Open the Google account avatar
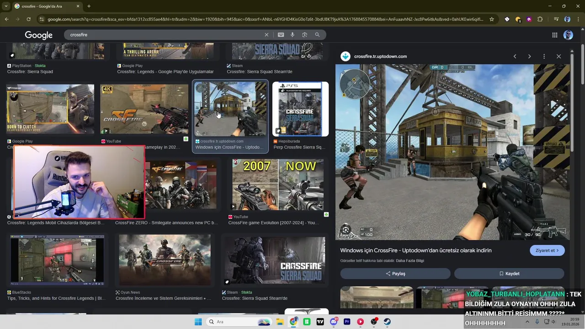585x329 pixels. pos(568,35)
